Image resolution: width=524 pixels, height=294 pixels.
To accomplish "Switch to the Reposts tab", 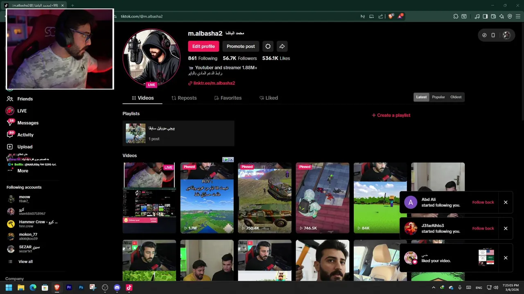I will (x=184, y=98).
